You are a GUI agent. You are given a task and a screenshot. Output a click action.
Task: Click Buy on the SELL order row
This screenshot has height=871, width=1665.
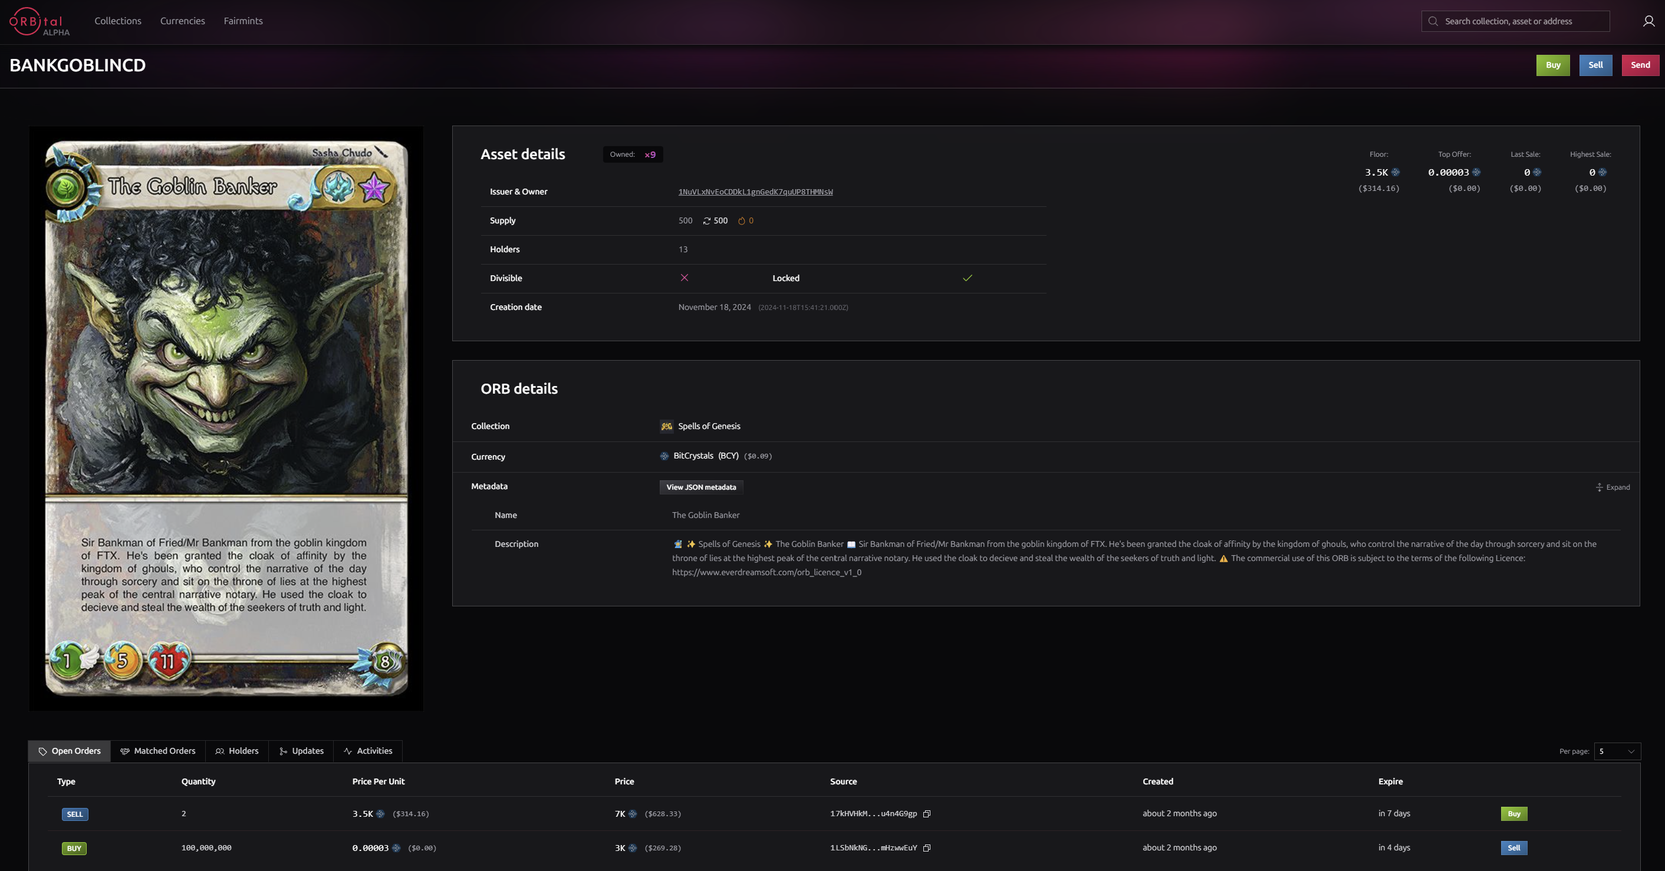(1513, 814)
